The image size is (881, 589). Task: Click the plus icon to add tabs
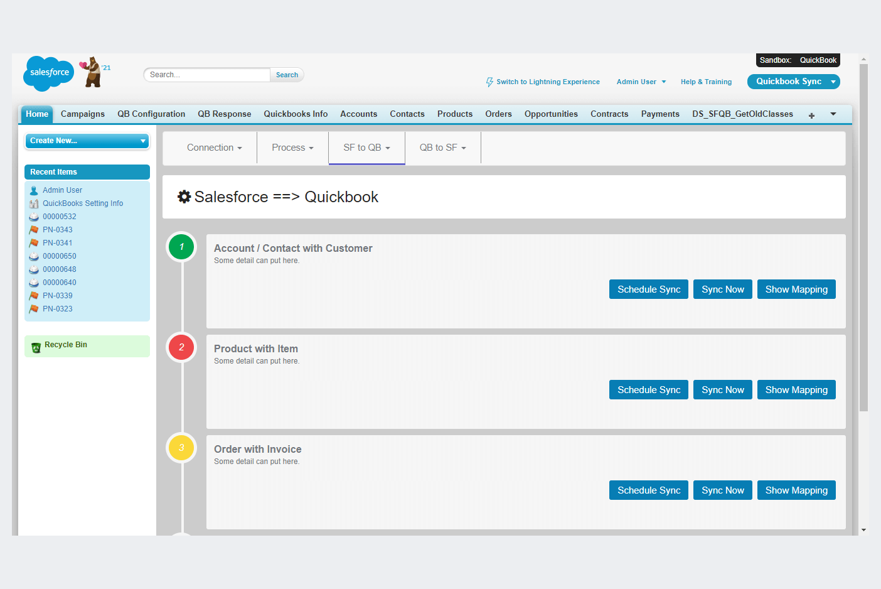[x=811, y=115]
